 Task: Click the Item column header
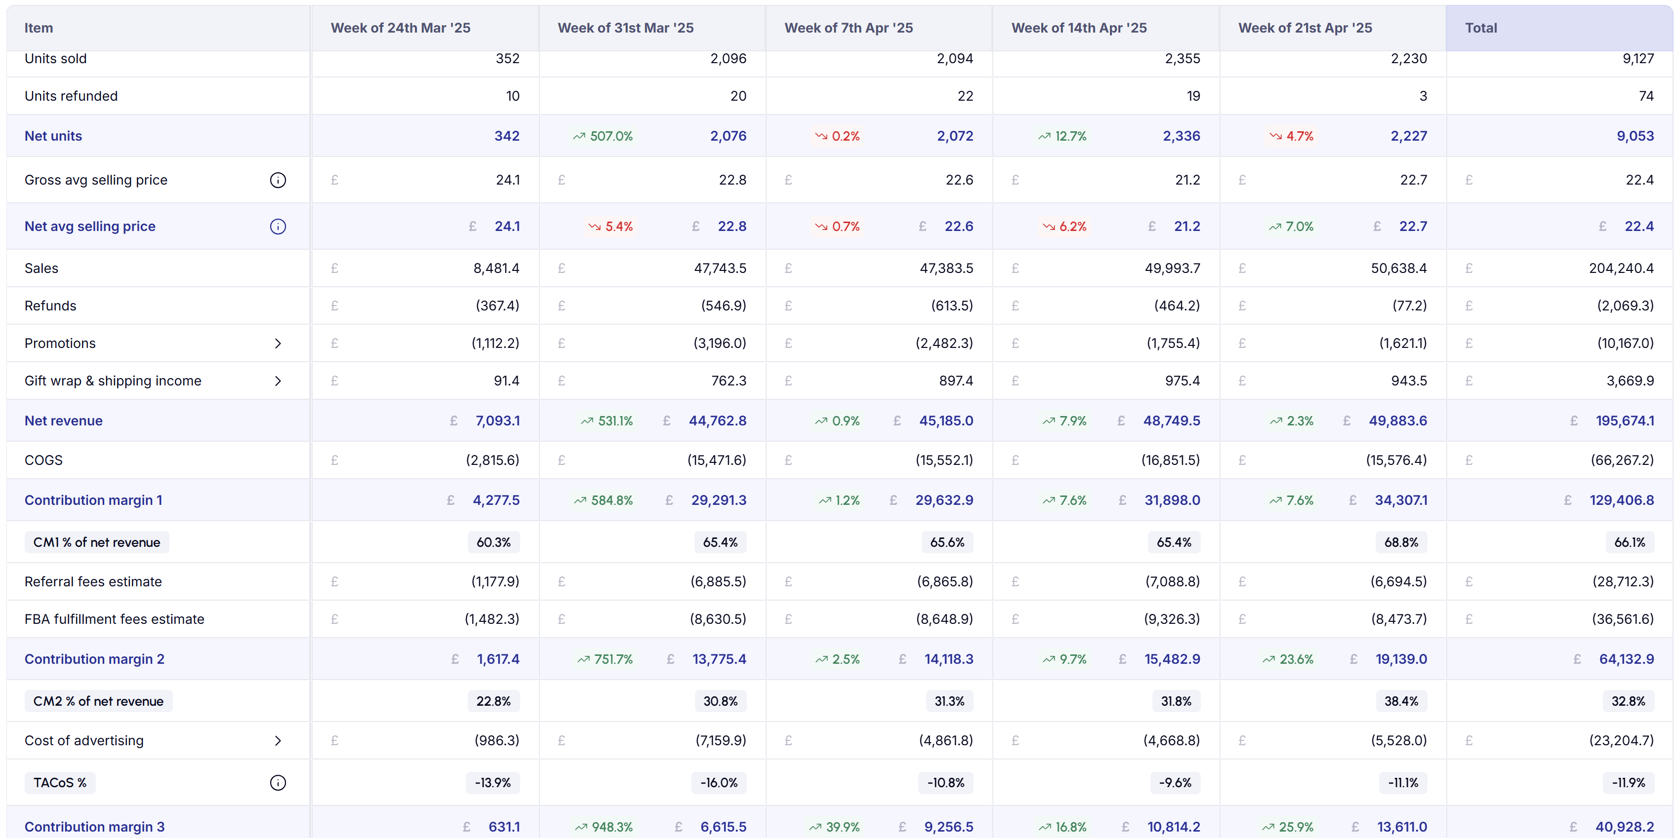click(39, 28)
